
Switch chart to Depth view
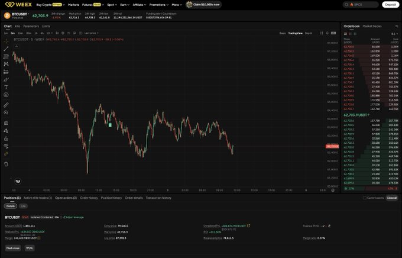(309, 33)
